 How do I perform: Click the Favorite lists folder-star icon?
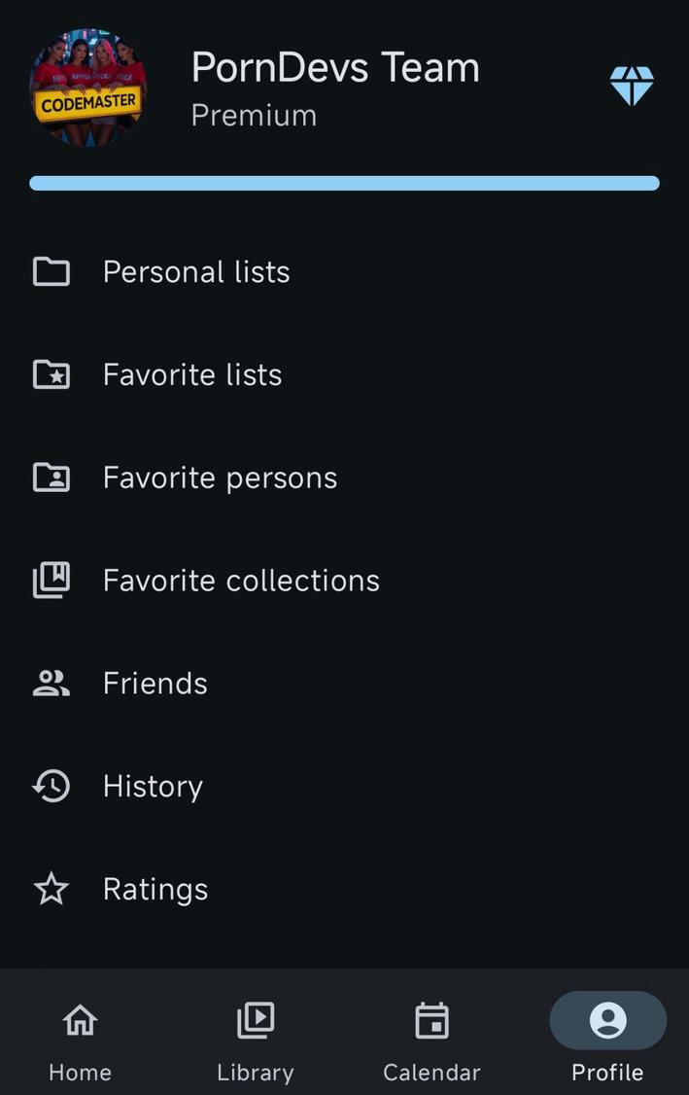point(51,374)
